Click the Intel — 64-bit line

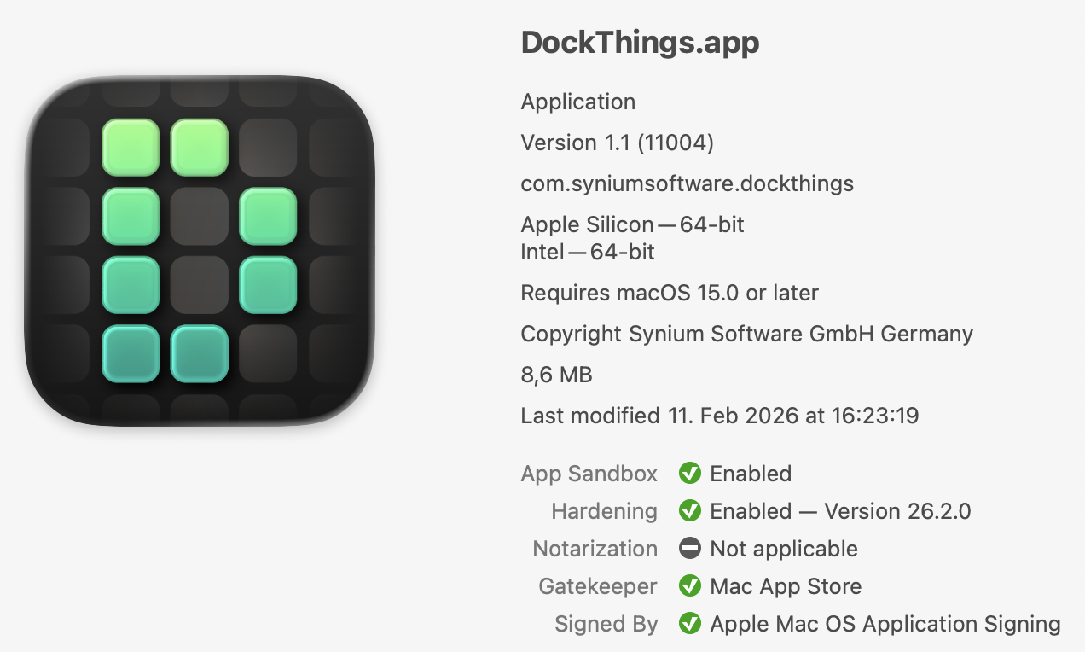click(x=588, y=252)
